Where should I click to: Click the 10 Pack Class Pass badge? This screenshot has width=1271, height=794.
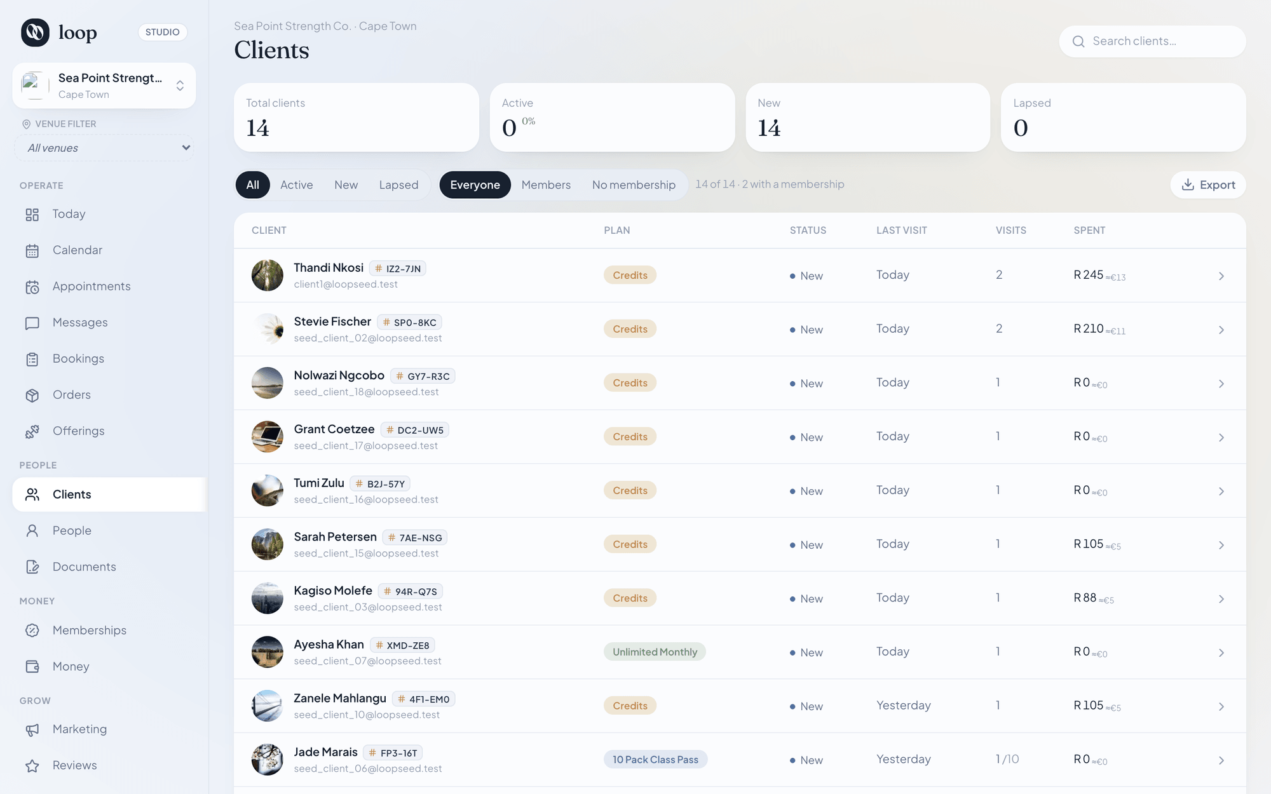(655, 760)
